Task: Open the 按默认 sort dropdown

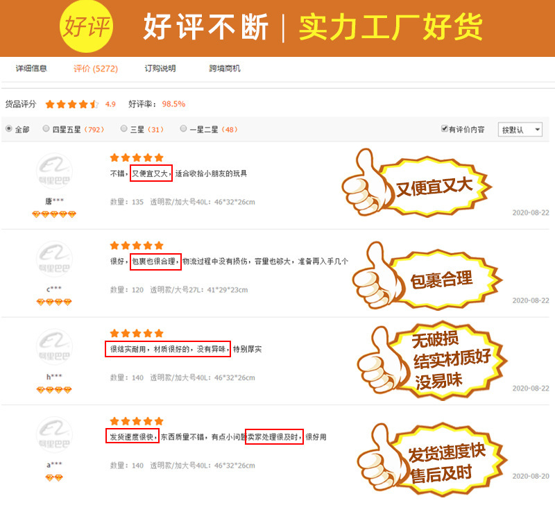Action: point(520,130)
